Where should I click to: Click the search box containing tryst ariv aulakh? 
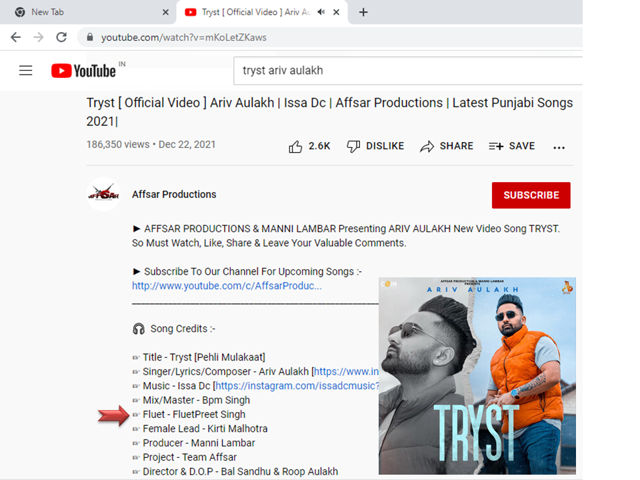pyautogui.click(x=400, y=71)
